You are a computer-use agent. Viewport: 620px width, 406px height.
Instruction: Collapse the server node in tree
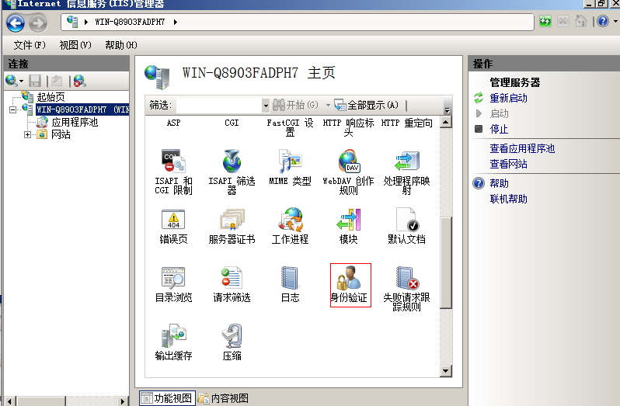pyautogui.click(x=12, y=109)
